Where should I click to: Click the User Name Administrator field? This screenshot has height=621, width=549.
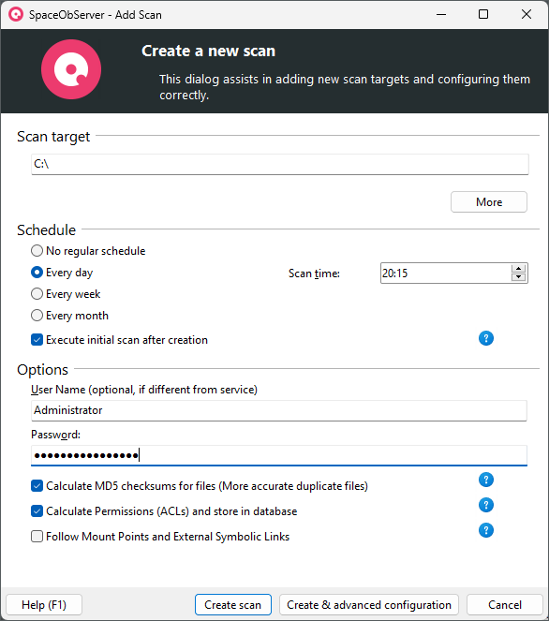click(279, 410)
